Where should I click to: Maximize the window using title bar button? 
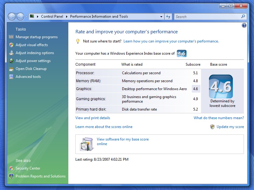pyautogui.click(x=231, y=6)
